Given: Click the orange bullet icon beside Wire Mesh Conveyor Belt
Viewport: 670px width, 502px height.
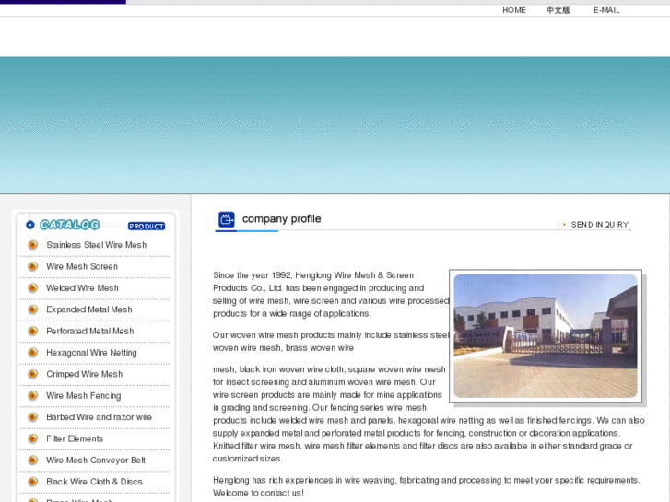Looking at the screenshot, I should 32,461.
